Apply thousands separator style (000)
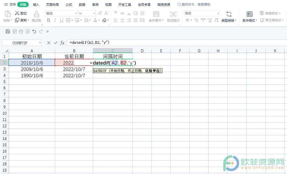Viewport: 287px width, 174px height. 203,20
